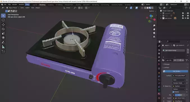Click the outliner search magnifier icon
Screen dimensions: 190x102
pyautogui.click(x=170, y=8)
